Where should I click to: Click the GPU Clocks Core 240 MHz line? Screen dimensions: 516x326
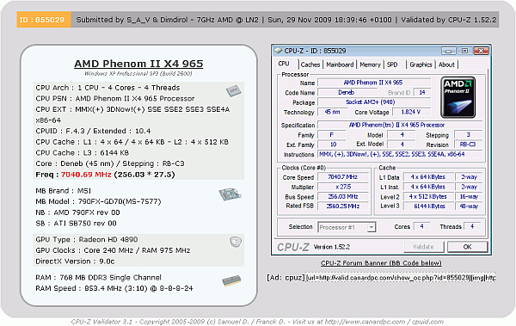(x=113, y=250)
